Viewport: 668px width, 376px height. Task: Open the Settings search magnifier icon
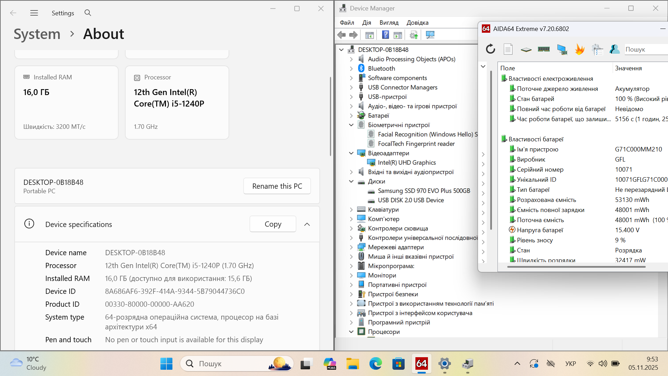tap(88, 13)
